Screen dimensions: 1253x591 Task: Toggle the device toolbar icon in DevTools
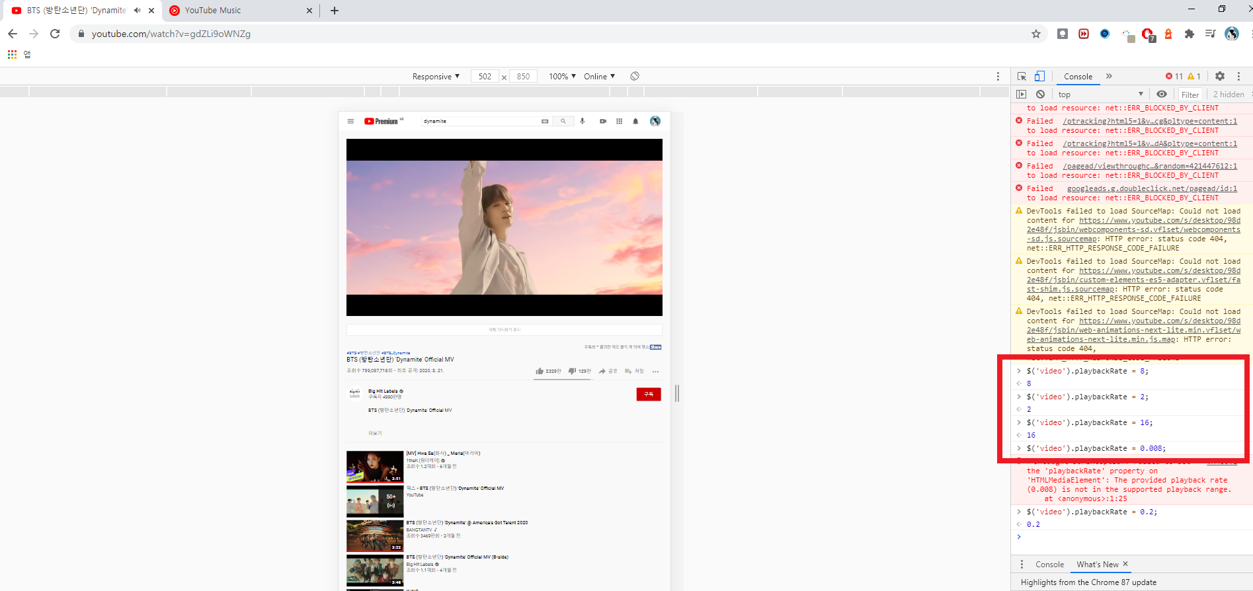[x=1039, y=76]
